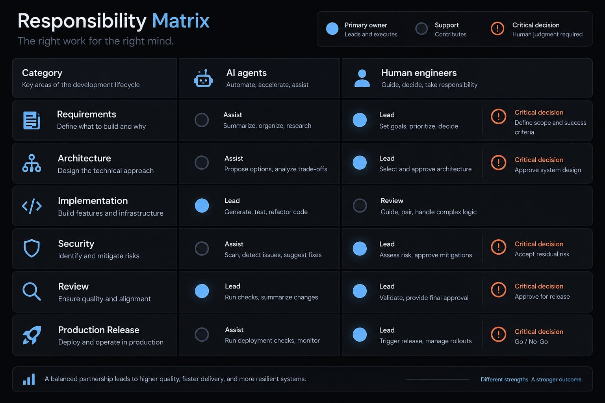Click the human Lead dot in Production Release row
The width and height of the screenshot is (605, 403).
[x=360, y=335]
